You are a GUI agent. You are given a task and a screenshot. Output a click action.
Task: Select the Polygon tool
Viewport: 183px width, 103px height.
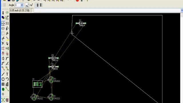pyautogui.click(x=7, y=84)
